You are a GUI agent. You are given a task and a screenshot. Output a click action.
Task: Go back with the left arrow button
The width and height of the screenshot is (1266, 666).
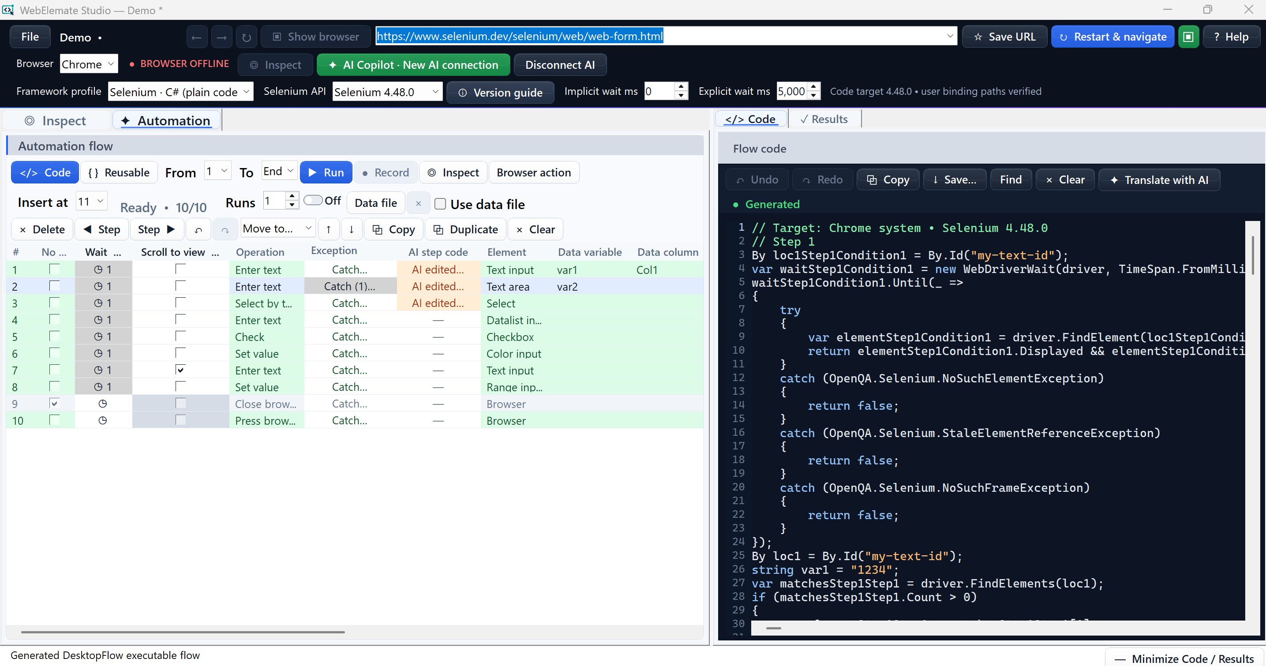click(197, 37)
